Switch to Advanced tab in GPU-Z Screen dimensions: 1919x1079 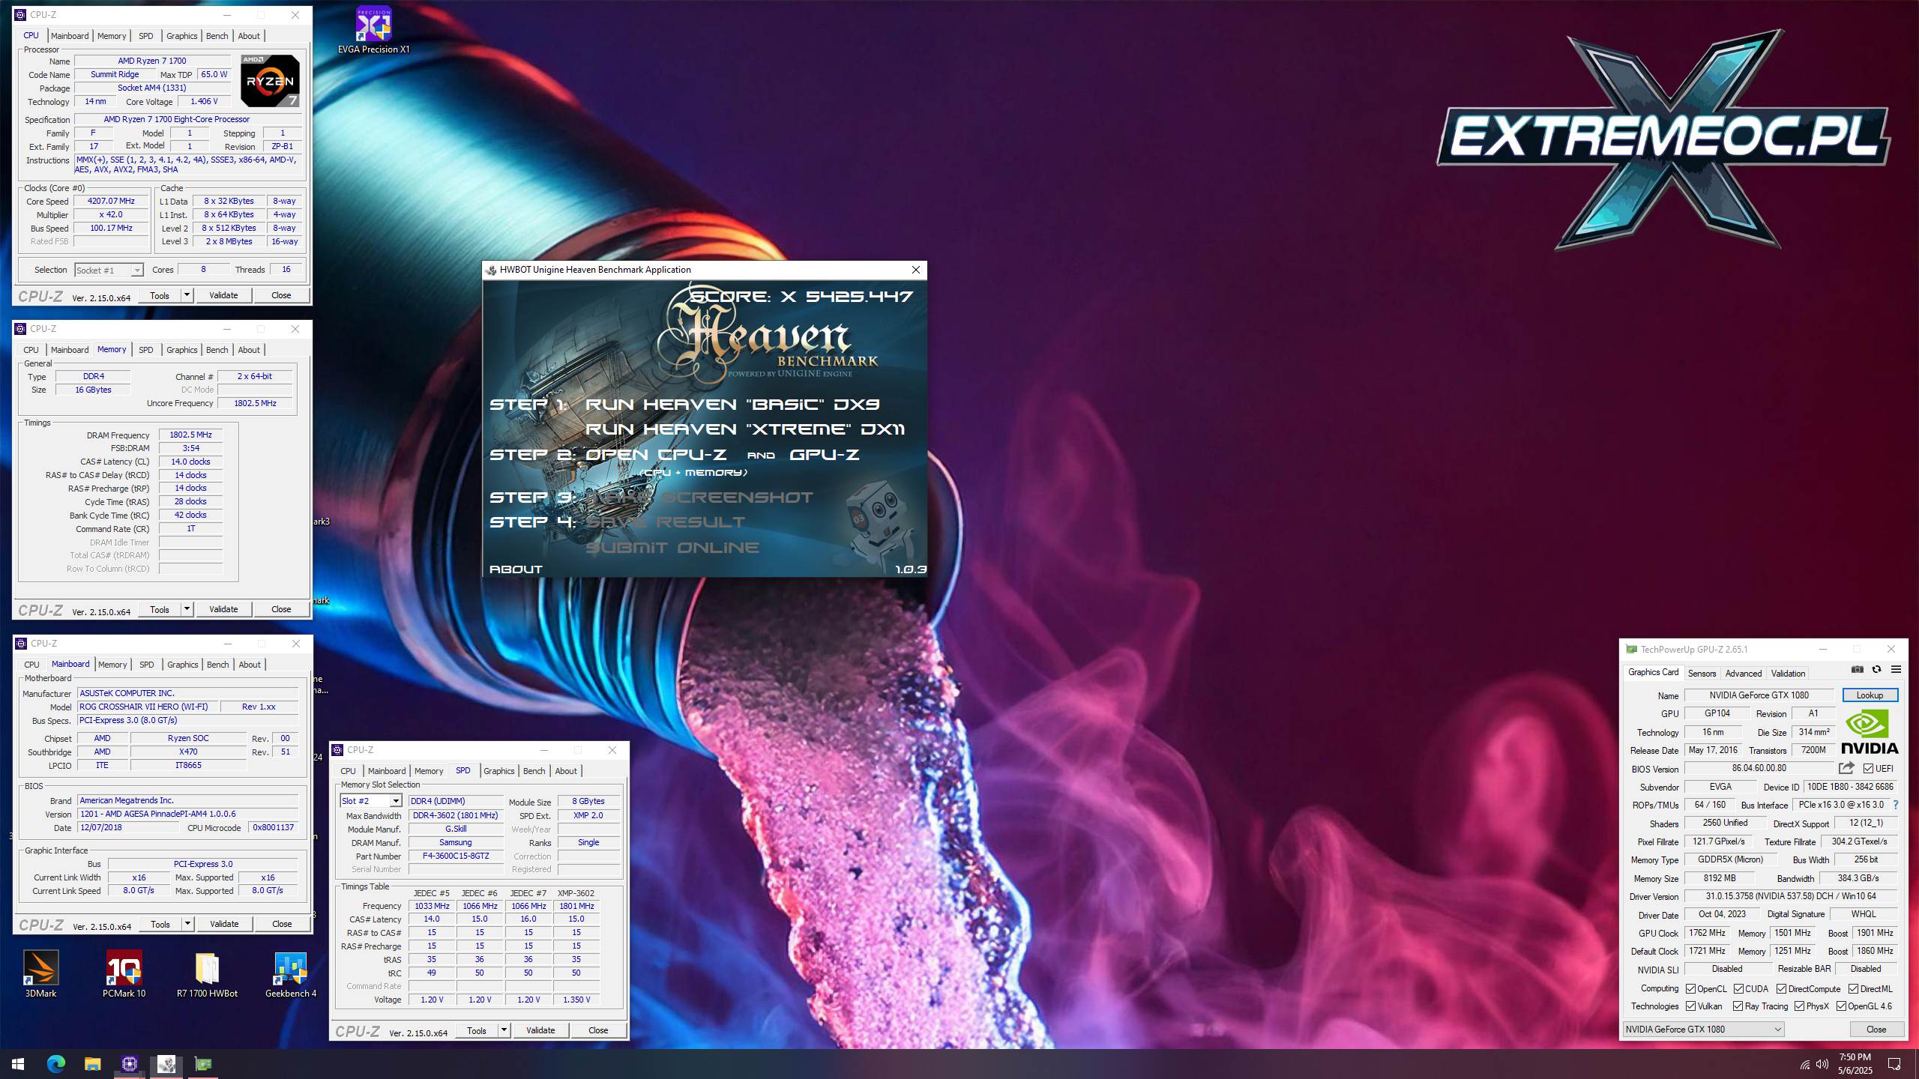1744,673
